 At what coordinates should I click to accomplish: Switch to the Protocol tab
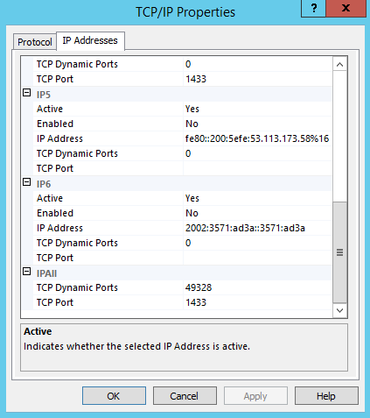(35, 42)
